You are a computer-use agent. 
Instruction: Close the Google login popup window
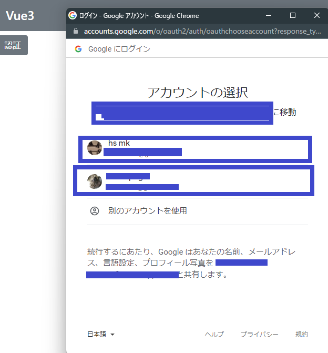[317, 16]
